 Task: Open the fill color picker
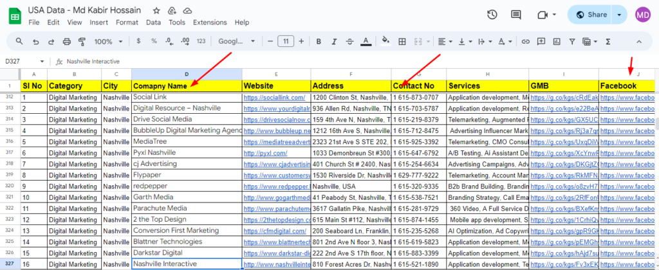pyautogui.click(x=385, y=41)
